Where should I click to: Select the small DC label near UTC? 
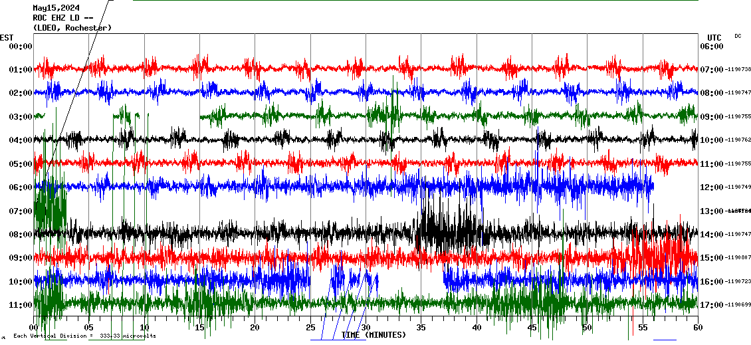pos(738,36)
